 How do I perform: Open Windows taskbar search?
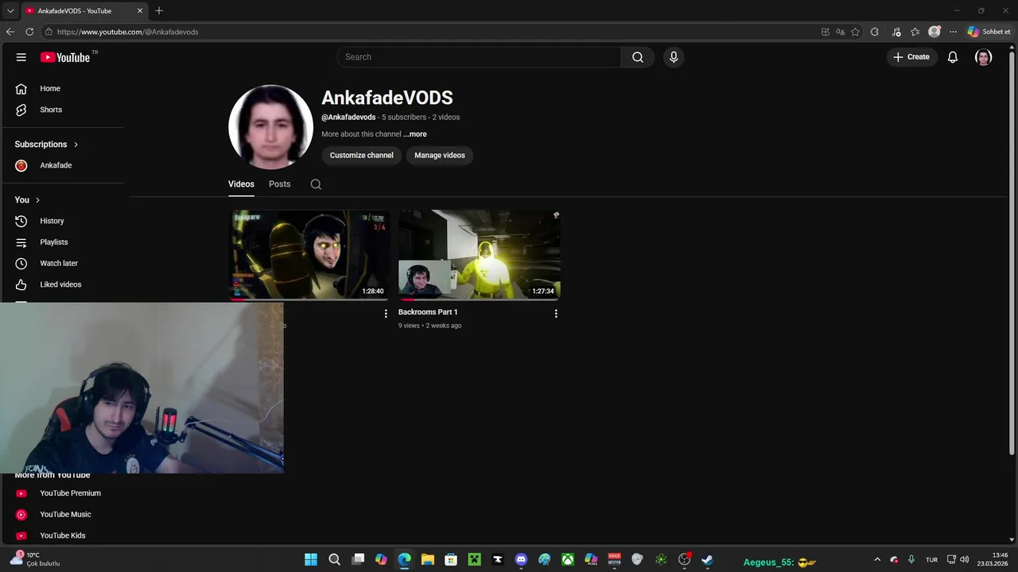pyautogui.click(x=335, y=560)
